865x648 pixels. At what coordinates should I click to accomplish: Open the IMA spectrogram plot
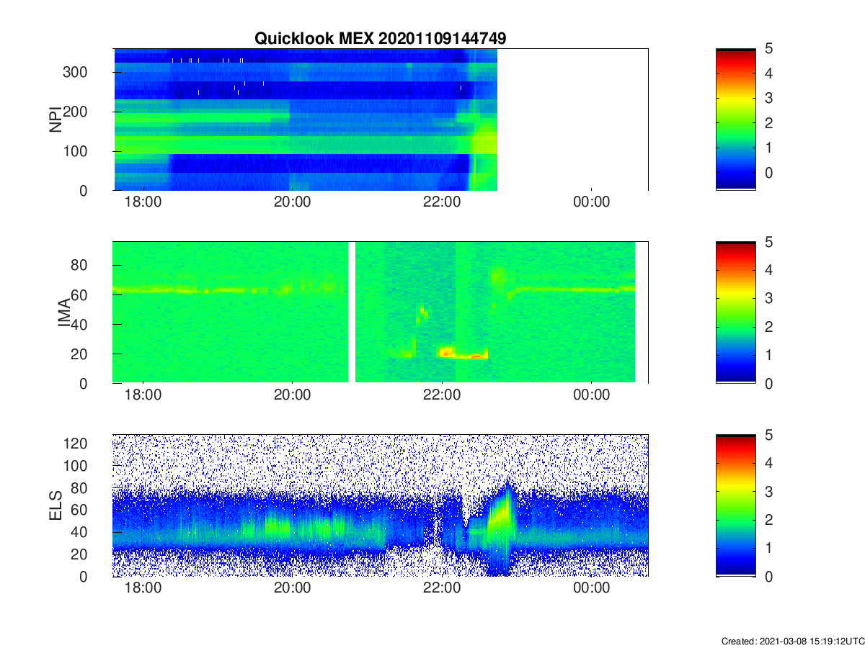click(381, 312)
